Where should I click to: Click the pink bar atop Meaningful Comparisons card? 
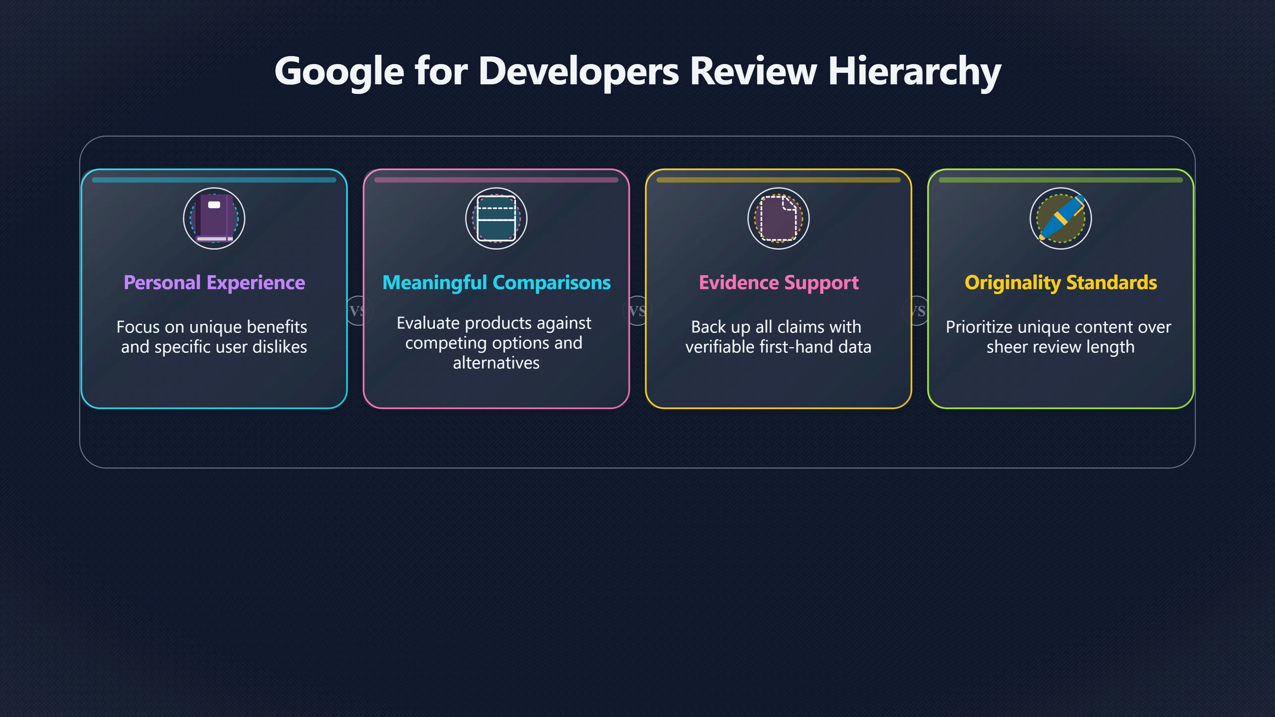[x=496, y=180]
